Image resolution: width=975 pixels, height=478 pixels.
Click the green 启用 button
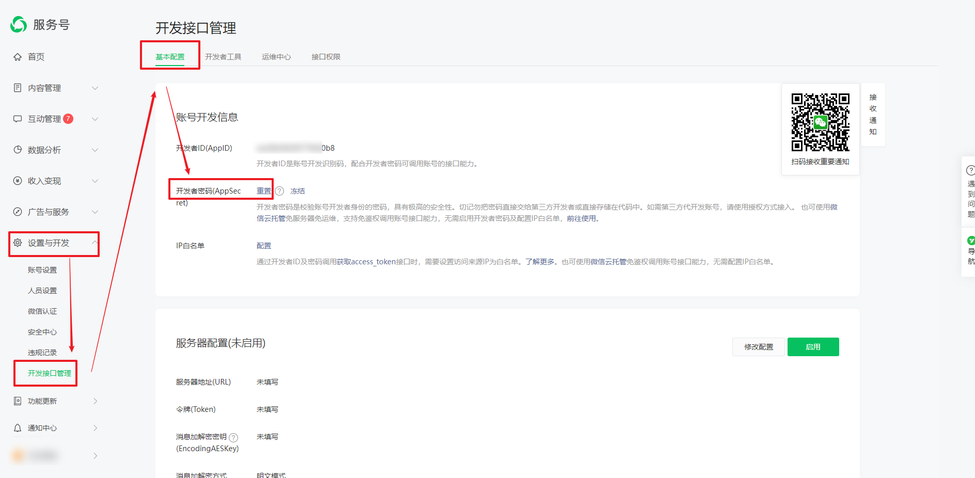pos(813,347)
